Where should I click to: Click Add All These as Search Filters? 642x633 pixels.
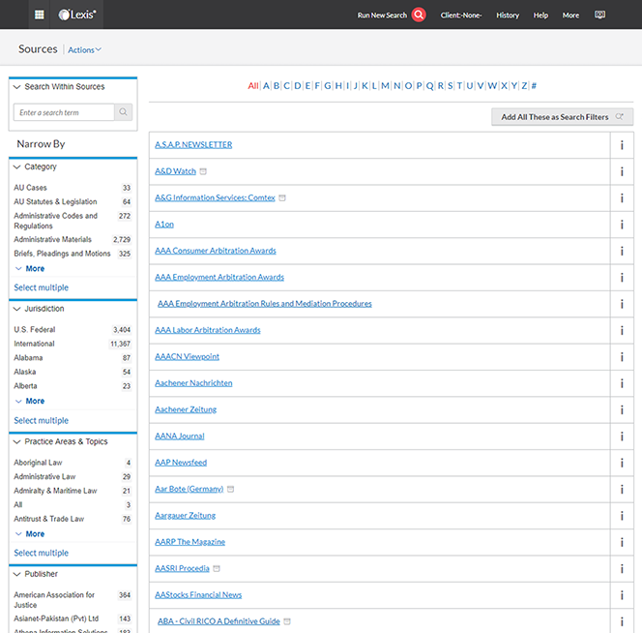pos(562,117)
